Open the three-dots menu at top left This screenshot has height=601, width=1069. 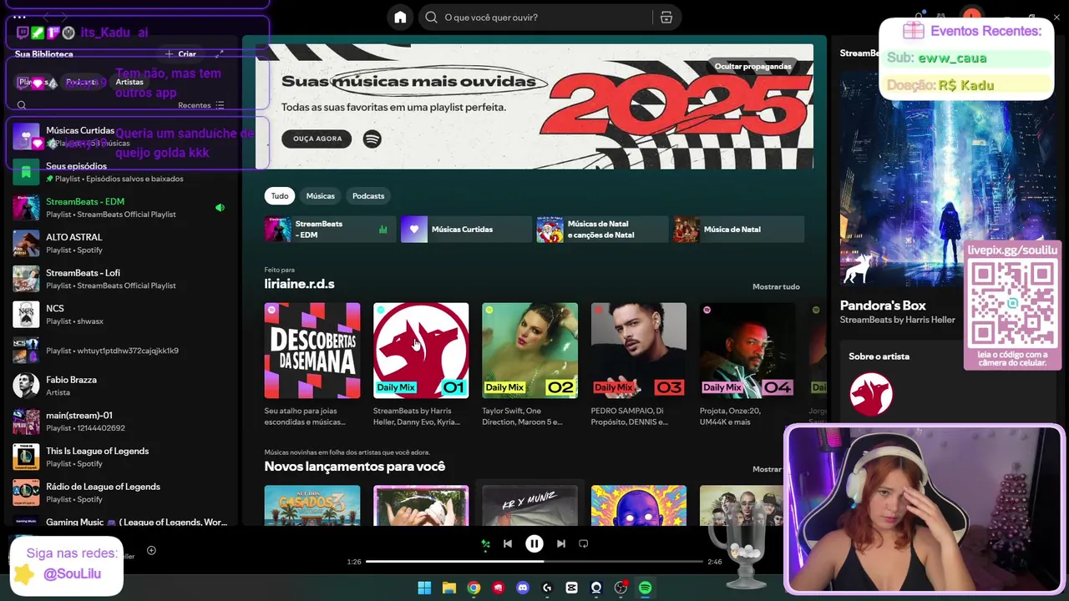(19, 17)
